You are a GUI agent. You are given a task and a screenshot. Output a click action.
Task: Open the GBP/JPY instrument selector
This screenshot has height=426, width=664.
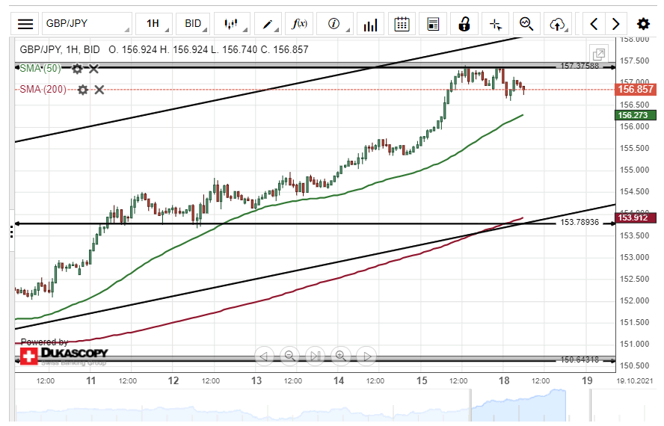87,24
